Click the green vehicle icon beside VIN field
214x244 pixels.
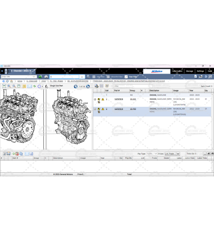point(40,77)
